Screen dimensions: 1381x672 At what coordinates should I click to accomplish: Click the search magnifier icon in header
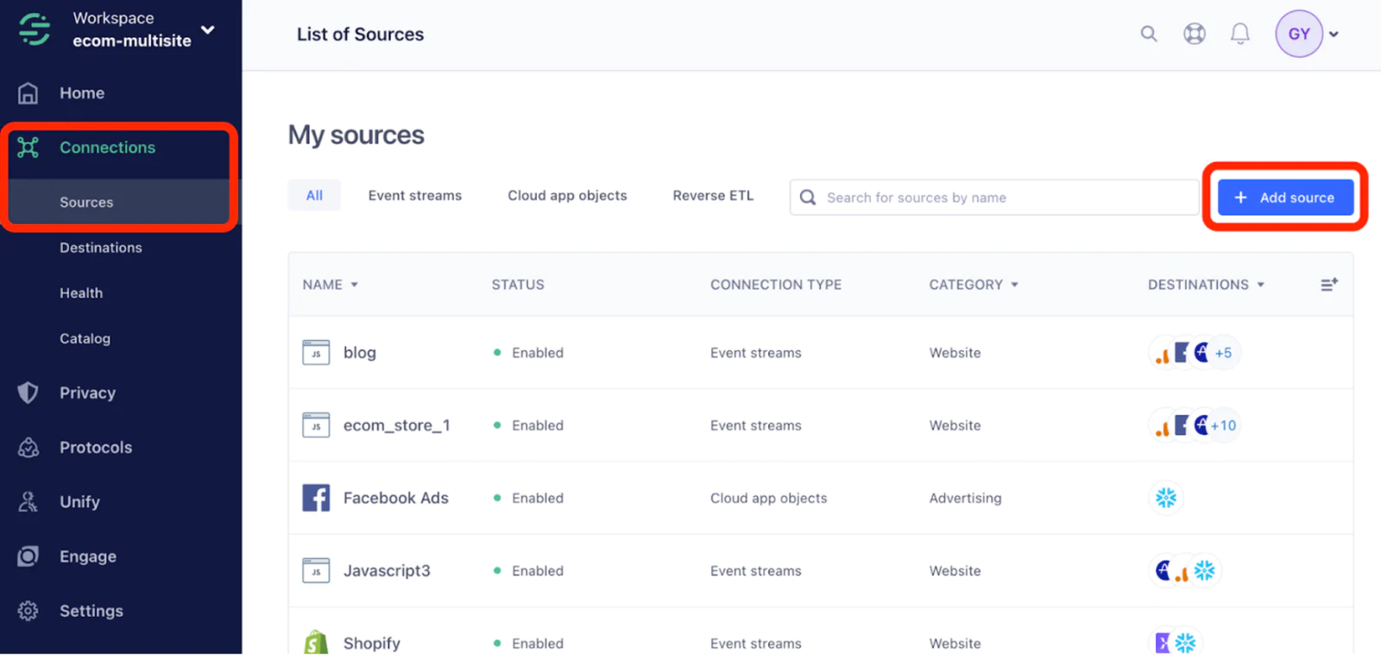pos(1148,34)
